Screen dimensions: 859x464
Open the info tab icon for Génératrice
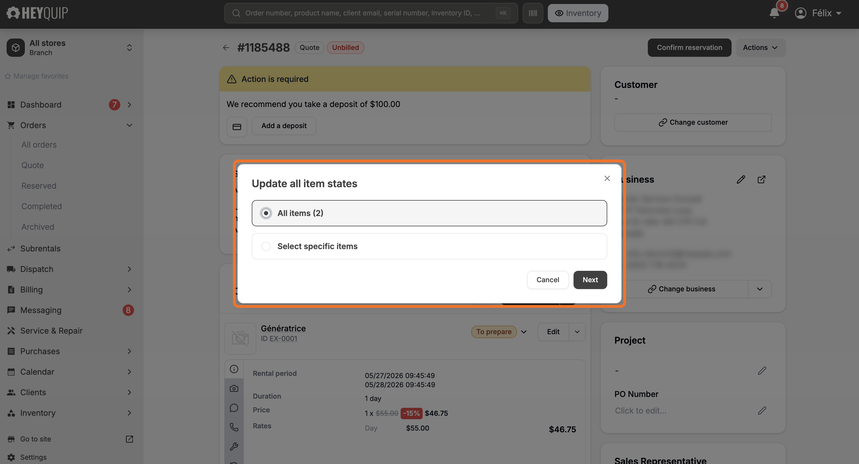[x=234, y=369]
